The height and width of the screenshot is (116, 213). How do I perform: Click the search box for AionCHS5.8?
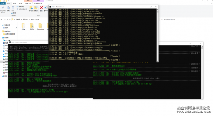point(186,19)
